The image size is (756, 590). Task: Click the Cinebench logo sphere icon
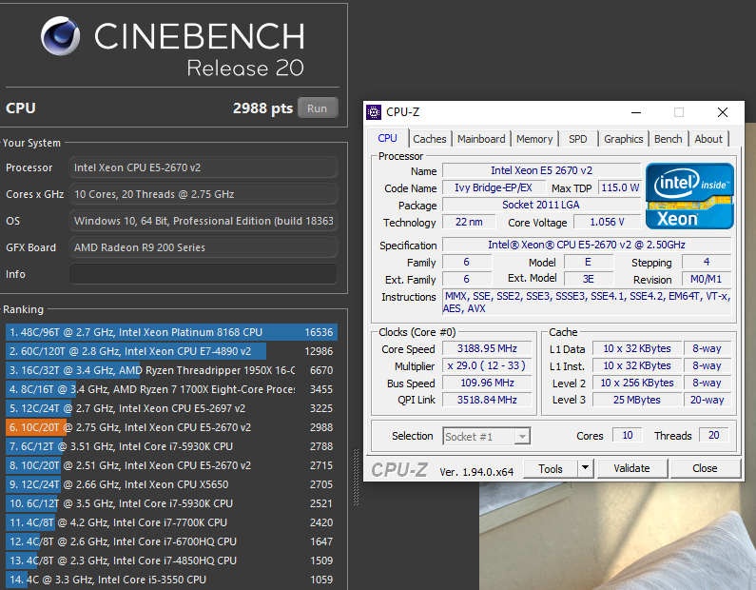pos(62,38)
